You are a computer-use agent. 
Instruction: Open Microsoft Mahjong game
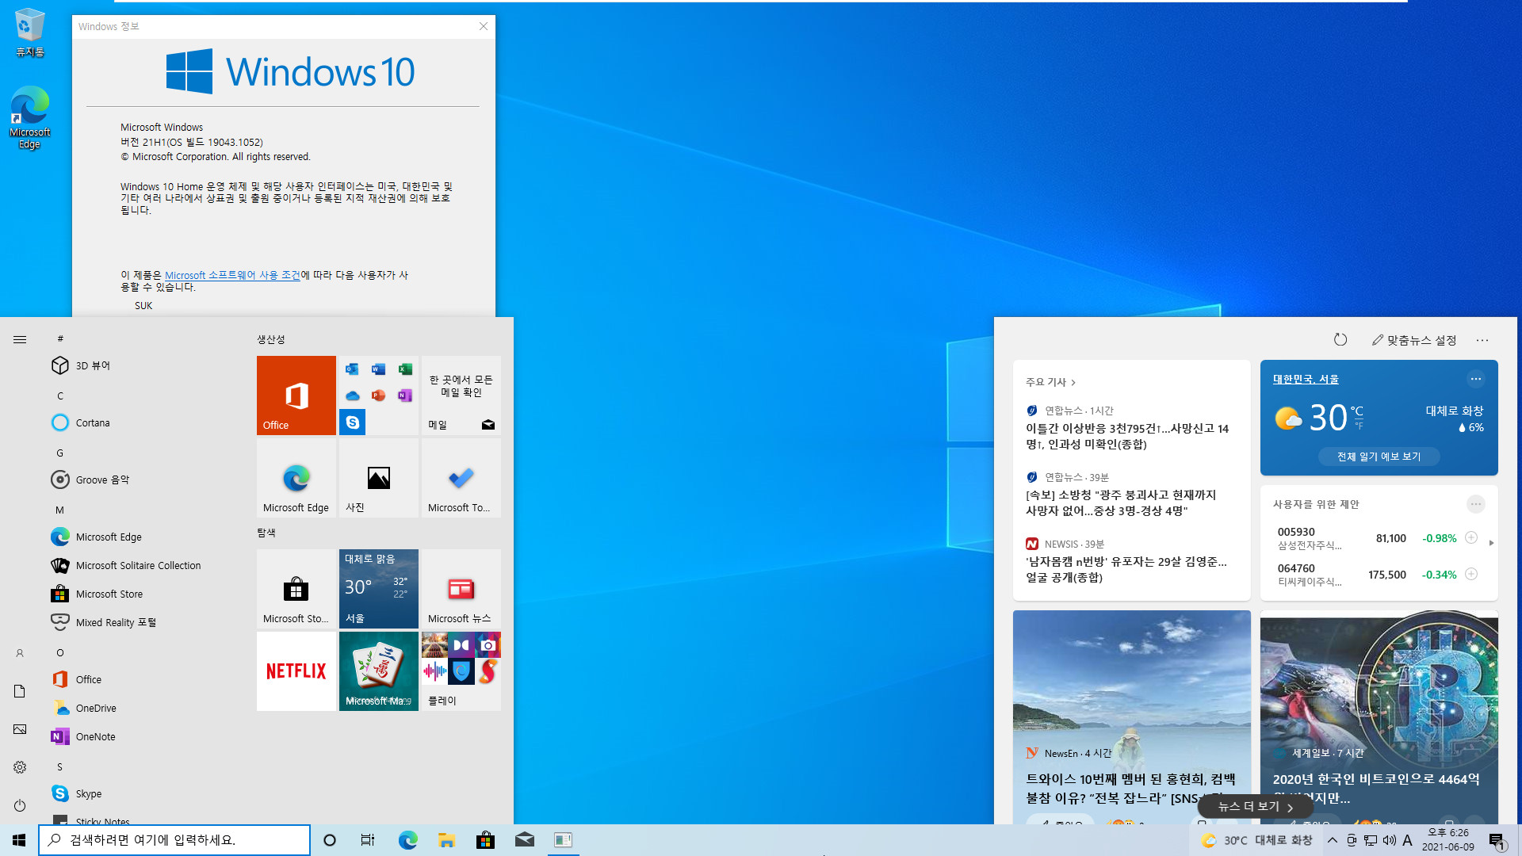(x=378, y=671)
